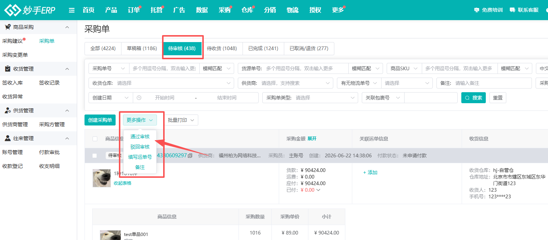Open the 采购单类型 dropdown
The image size is (548, 240).
click(x=310, y=98)
